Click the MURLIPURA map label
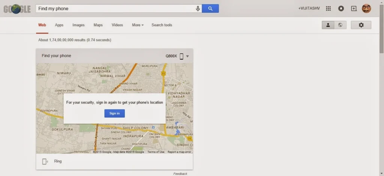 (x=150, y=66)
